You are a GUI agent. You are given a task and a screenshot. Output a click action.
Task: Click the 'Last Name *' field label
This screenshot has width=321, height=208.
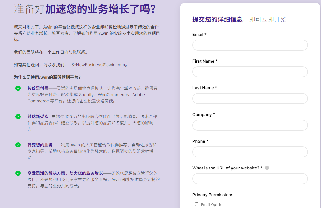click(205, 88)
